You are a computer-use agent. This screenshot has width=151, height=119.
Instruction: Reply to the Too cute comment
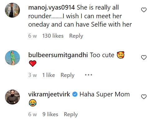tap(67, 75)
